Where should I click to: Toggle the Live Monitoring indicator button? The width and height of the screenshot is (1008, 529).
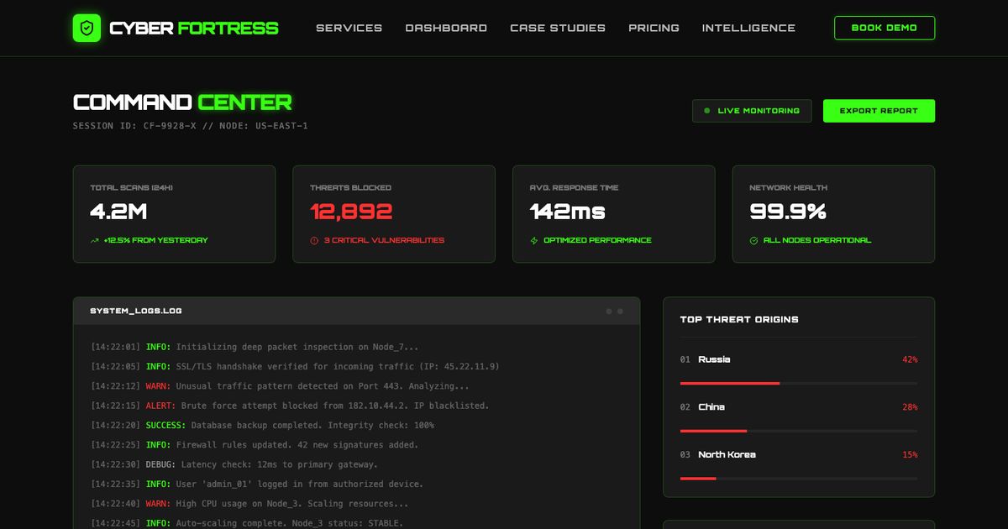tap(752, 111)
